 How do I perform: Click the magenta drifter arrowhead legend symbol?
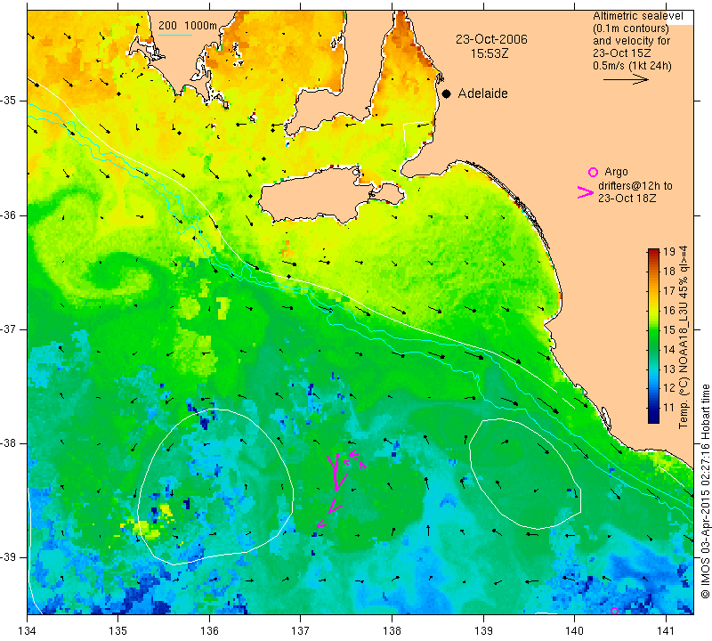tap(586, 192)
